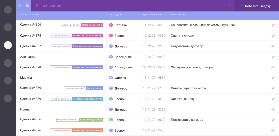
Task: Open contact Ирина
Action: [25, 109]
